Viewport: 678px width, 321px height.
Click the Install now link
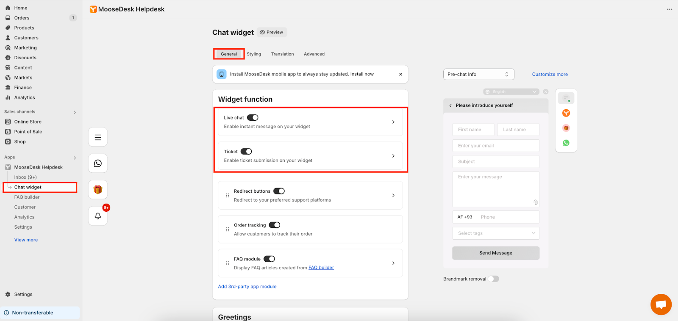[x=362, y=74]
